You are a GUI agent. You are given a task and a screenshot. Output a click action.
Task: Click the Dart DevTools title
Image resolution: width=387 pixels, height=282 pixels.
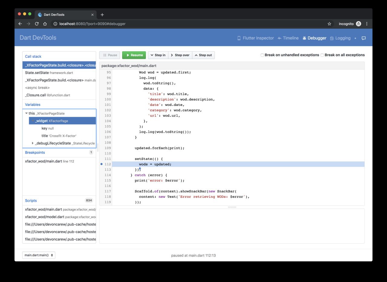click(x=38, y=38)
